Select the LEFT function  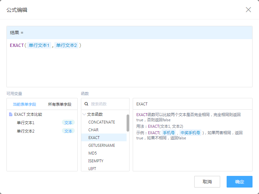point(92,168)
